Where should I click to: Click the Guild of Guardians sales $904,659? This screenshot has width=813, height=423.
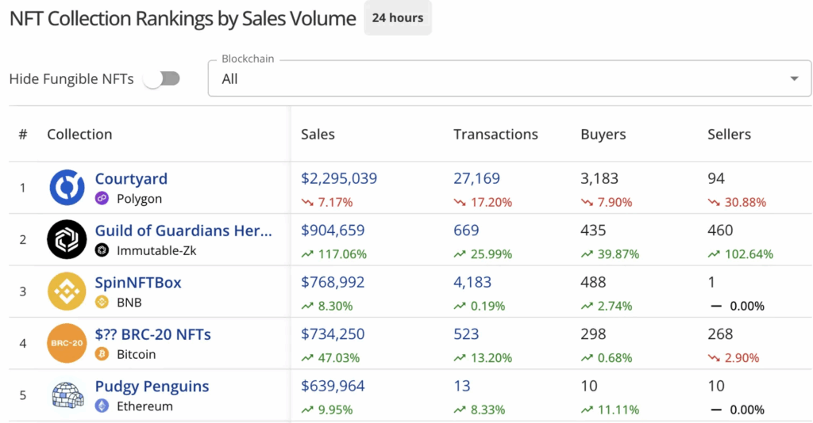(333, 231)
